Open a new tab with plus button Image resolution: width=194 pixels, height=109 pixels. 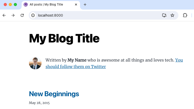(85, 5)
